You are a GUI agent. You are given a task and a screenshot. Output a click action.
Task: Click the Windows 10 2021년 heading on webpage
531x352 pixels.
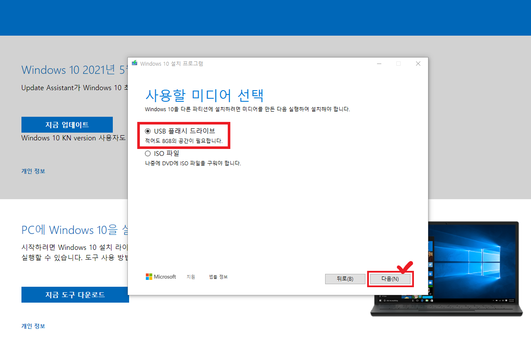point(75,70)
